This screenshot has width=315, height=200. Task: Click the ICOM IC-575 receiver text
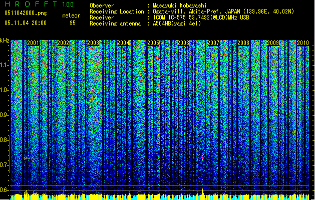201,17
